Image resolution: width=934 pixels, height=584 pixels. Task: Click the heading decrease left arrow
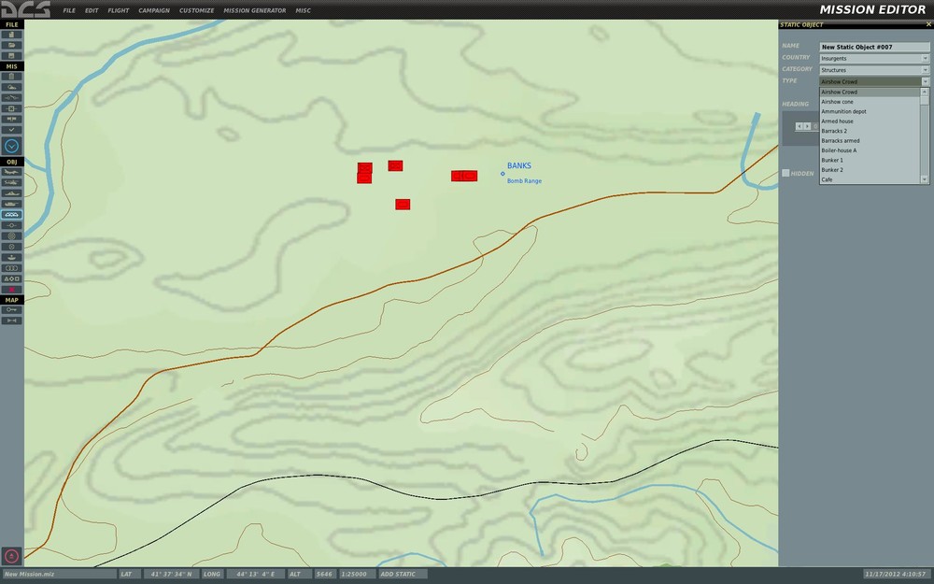coord(800,126)
